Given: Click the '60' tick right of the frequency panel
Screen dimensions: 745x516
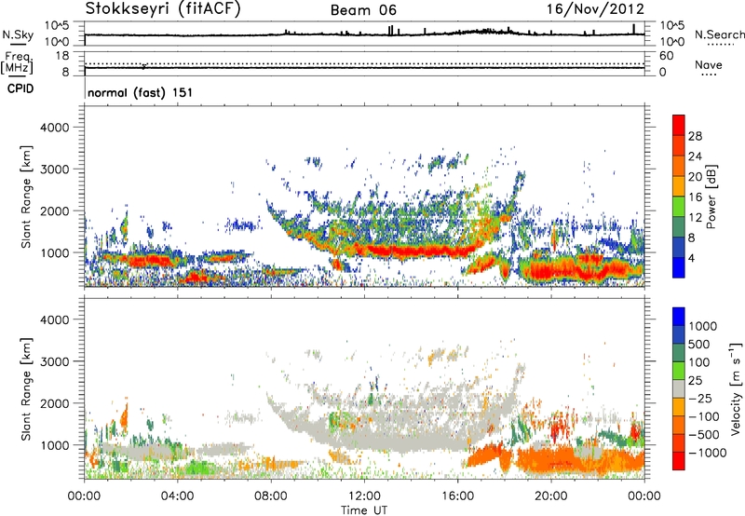Looking at the screenshot, I should click(x=666, y=56).
